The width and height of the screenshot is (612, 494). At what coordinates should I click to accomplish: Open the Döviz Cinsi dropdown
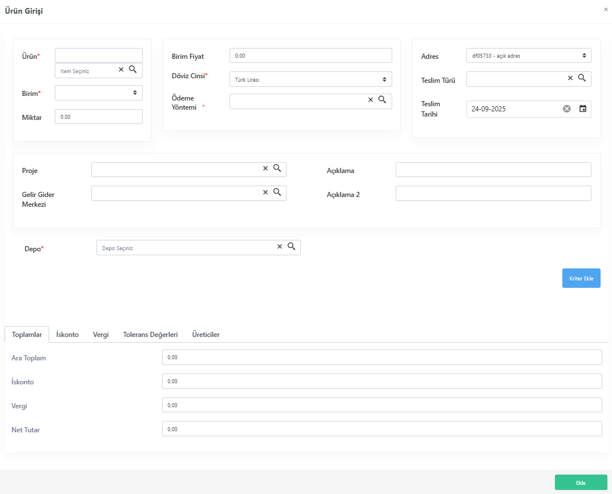click(311, 79)
